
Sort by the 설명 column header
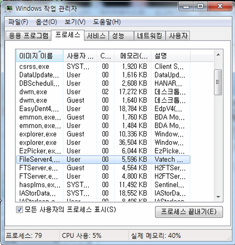point(171,56)
